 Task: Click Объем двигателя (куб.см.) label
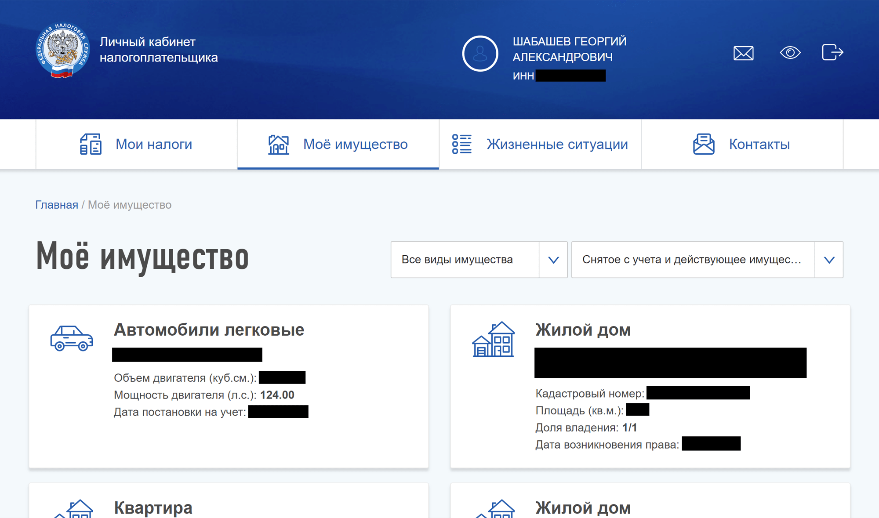coord(185,378)
